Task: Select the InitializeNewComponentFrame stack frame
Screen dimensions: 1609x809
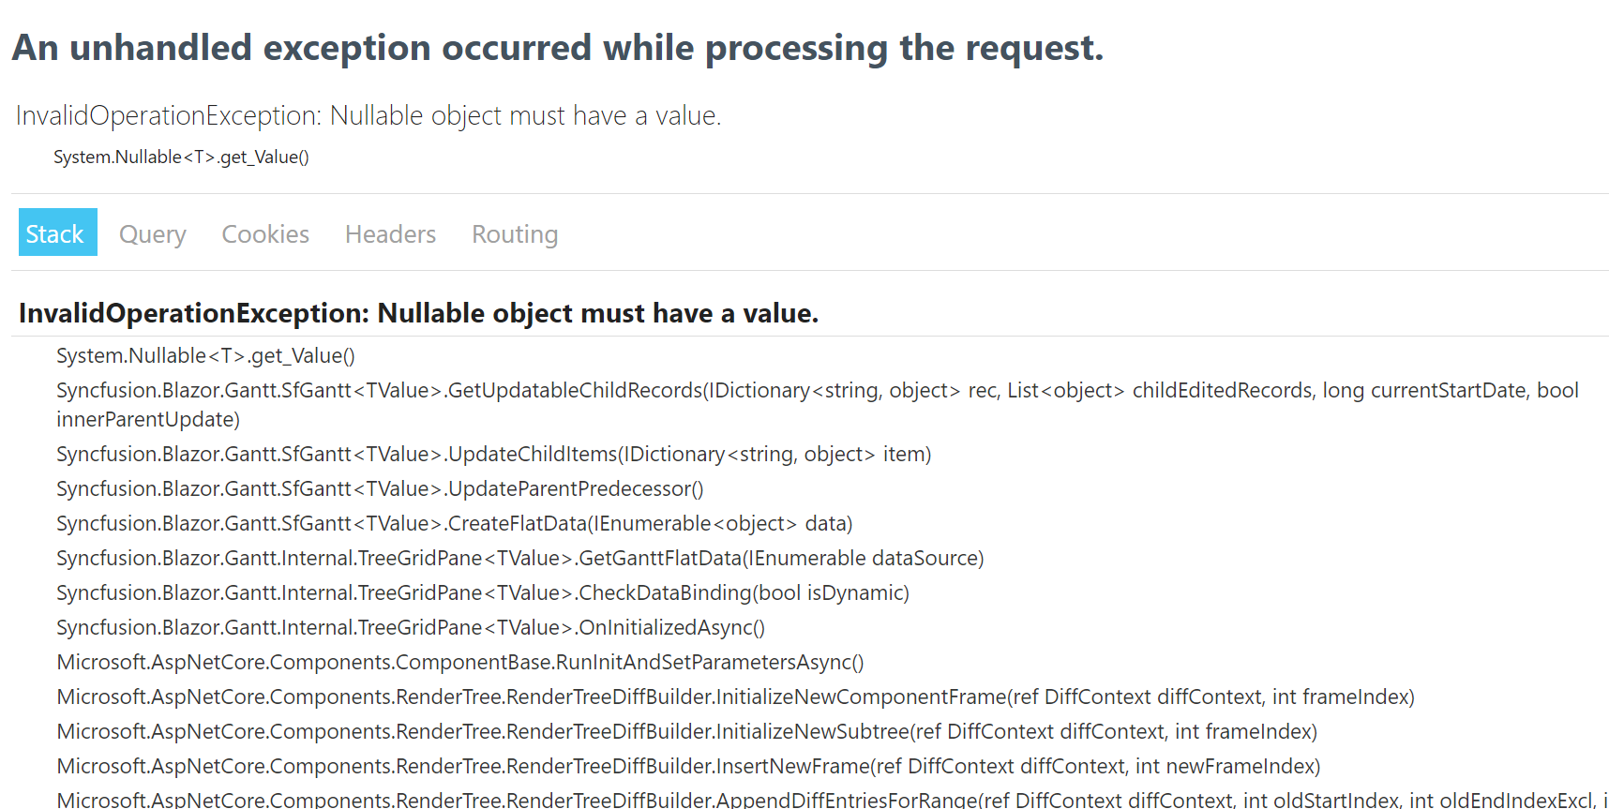Action: (x=734, y=697)
